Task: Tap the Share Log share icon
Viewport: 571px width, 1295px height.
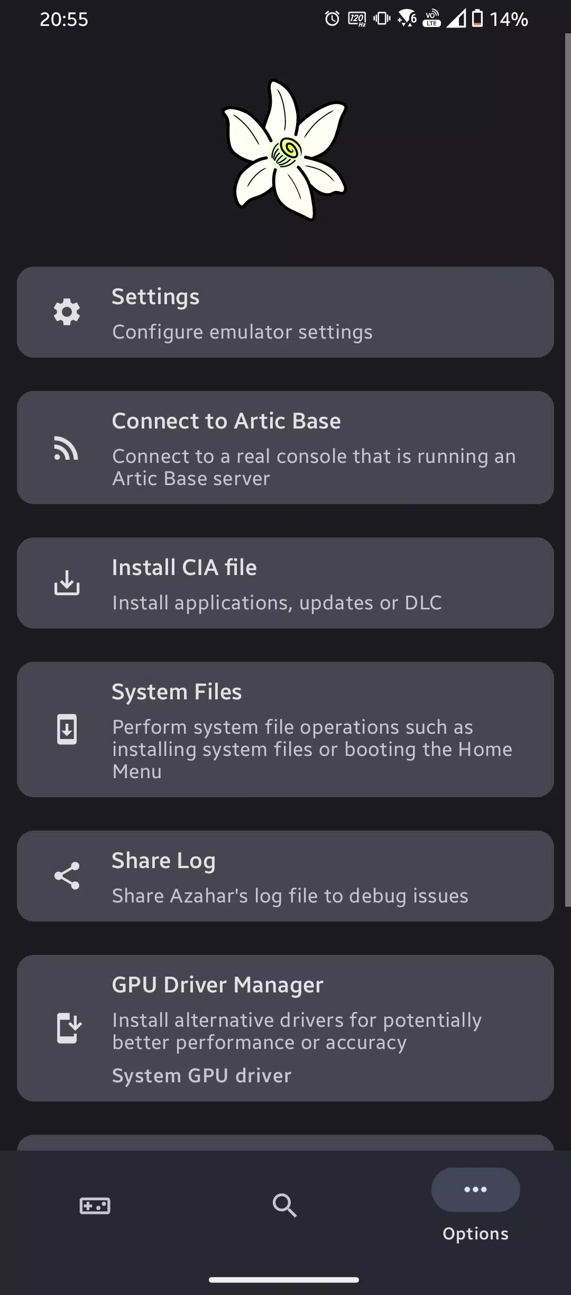Action: (67, 877)
